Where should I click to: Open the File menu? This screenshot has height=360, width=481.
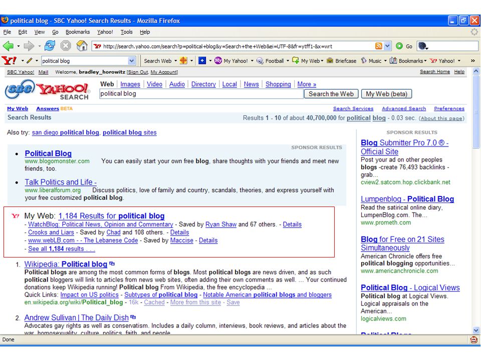click(x=7, y=32)
